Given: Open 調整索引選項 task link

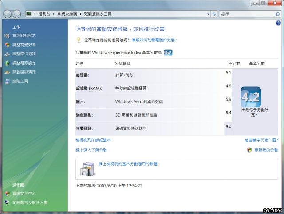Looking at the screenshot, I should point(24,54).
